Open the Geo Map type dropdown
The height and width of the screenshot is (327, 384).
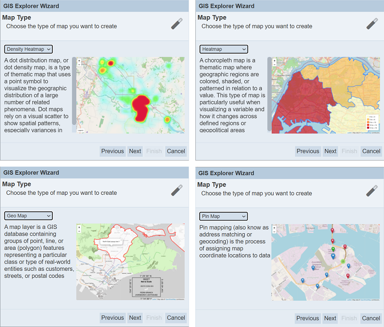pyautogui.click(x=28, y=216)
